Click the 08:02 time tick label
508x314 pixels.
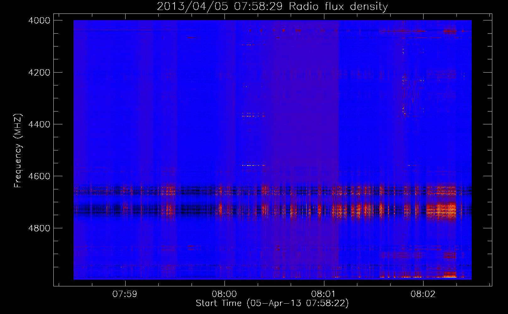(x=423, y=294)
